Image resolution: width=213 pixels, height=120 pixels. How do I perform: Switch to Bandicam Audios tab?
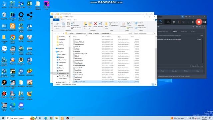tap(193, 32)
